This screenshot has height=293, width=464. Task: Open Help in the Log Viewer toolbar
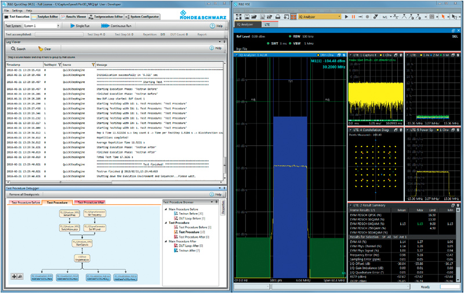coord(215,48)
